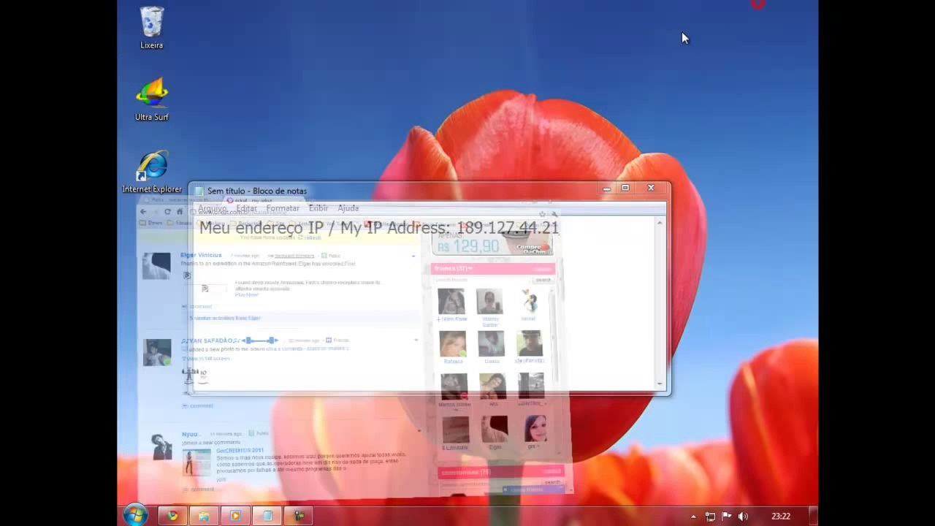Show hidden tray icons arrow
Viewport: 935px width, 526px height.
point(693,517)
